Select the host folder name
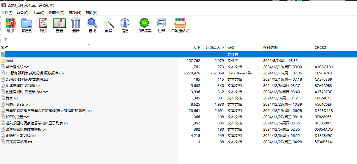 (x=9, y=61)
